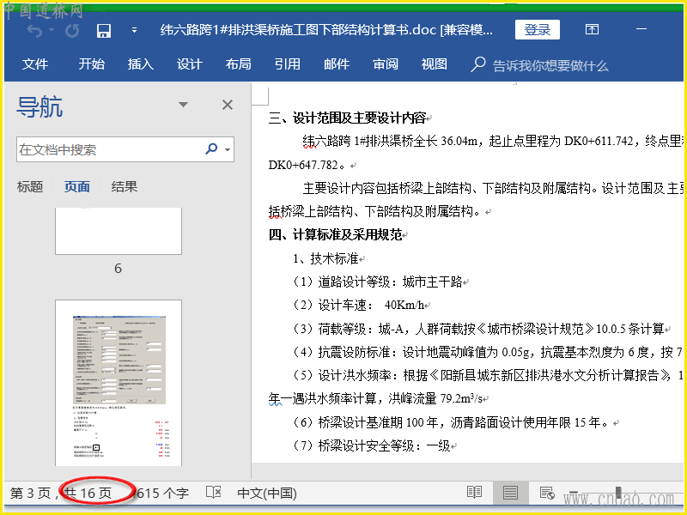Click the proofing errors book icon

(213, 492)
